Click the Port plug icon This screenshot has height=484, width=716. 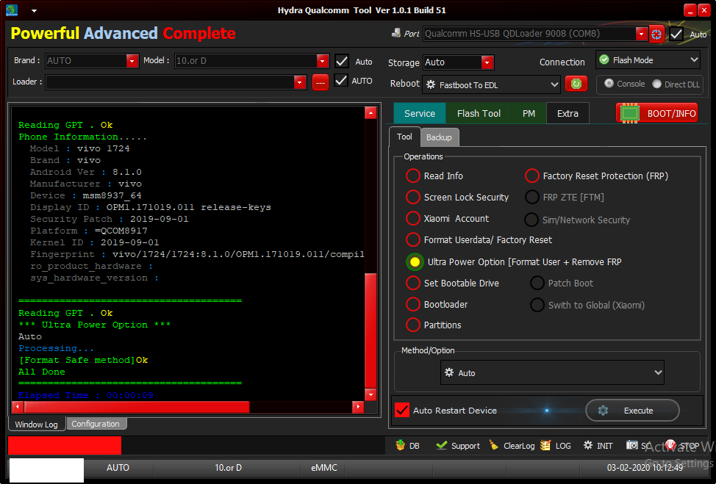(x=396, y=33)
